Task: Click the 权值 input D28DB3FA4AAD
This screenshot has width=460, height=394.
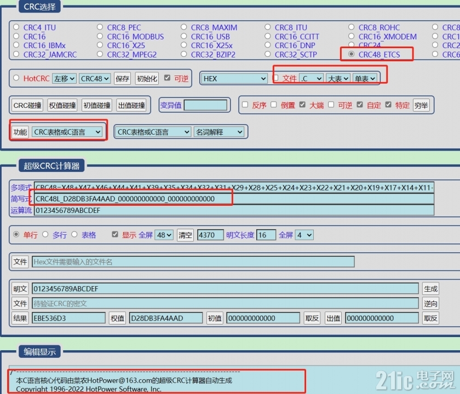Action: 166,318
